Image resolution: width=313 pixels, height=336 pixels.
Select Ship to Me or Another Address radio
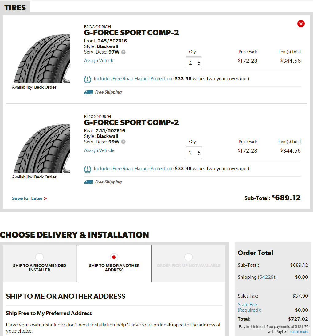tap(114, 257)
